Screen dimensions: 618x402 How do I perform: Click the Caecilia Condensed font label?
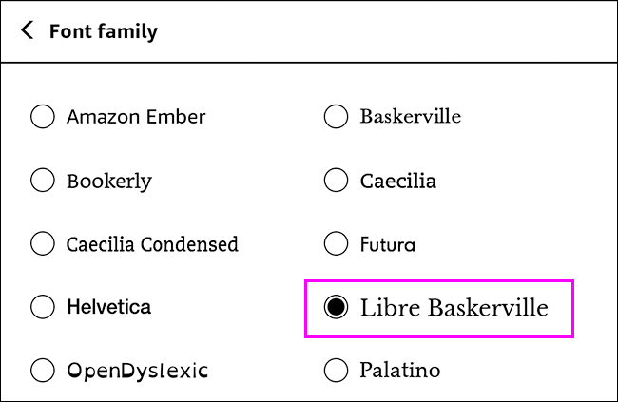(x=152, y=244)
